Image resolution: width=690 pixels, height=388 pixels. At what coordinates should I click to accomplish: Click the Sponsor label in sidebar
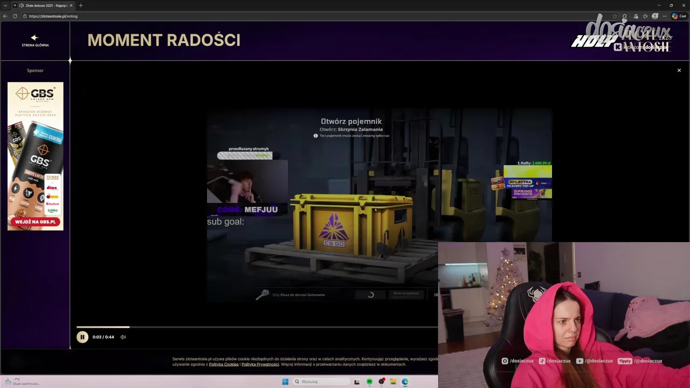(35, 70)
